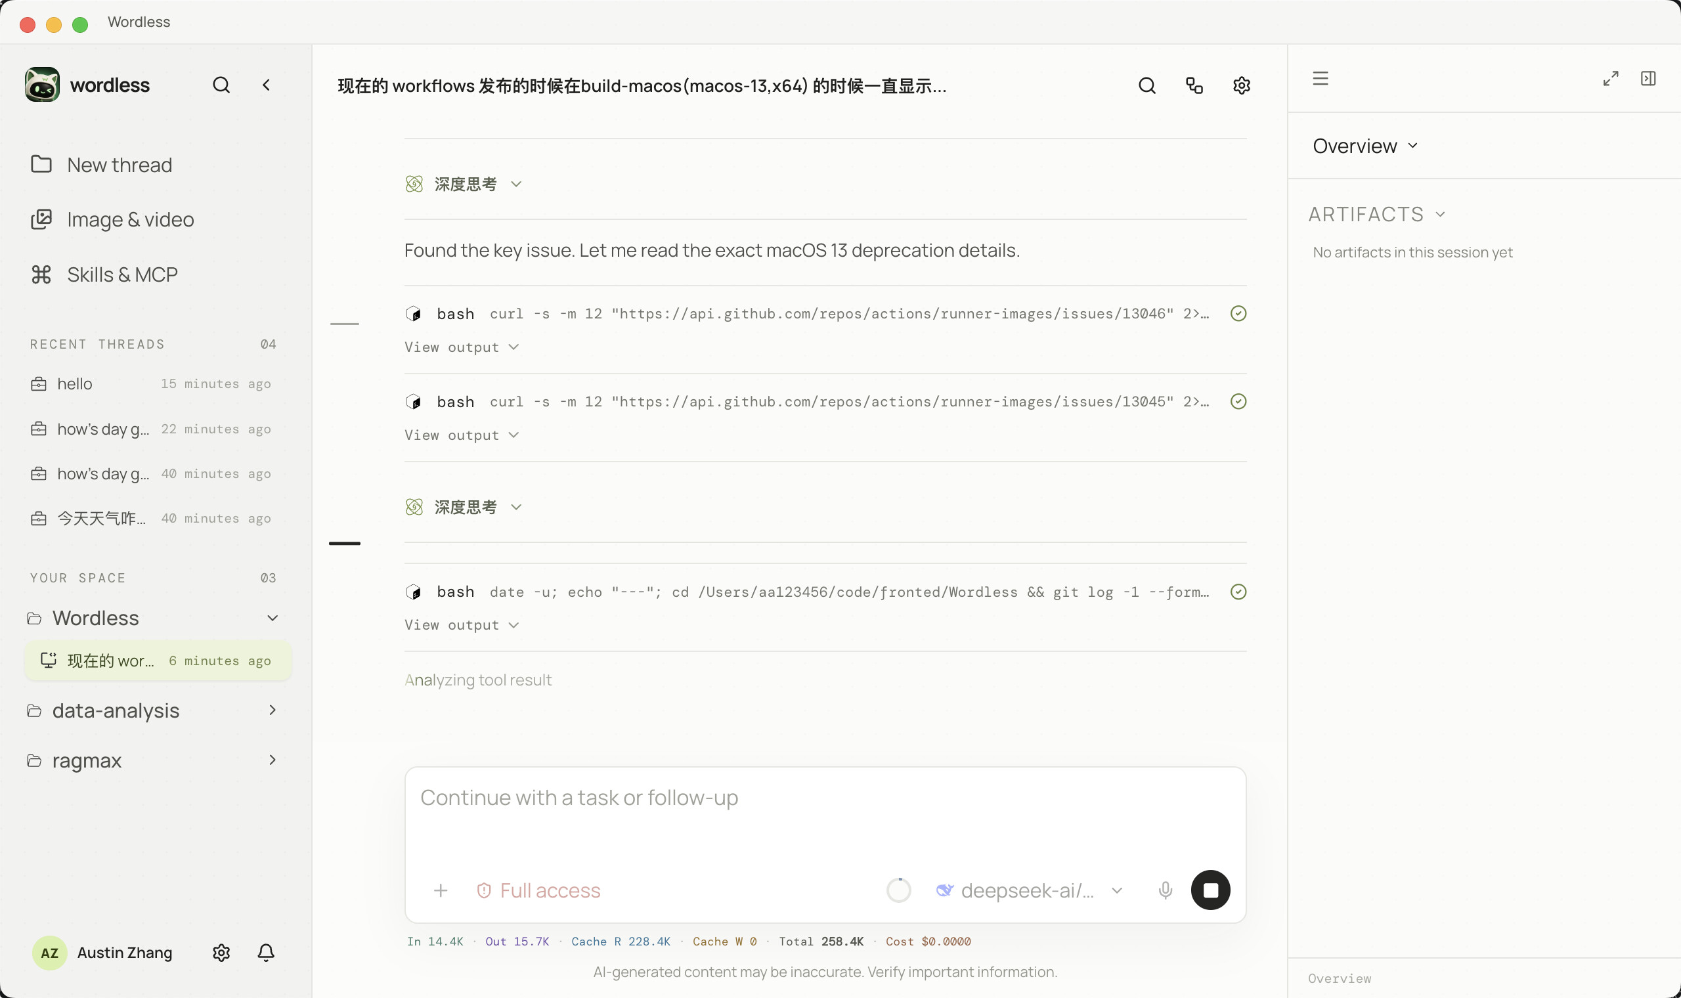This screenshot has width=1681, height=998.
Task: Start voice input with microphone
Action: (x=1166, y=890)
